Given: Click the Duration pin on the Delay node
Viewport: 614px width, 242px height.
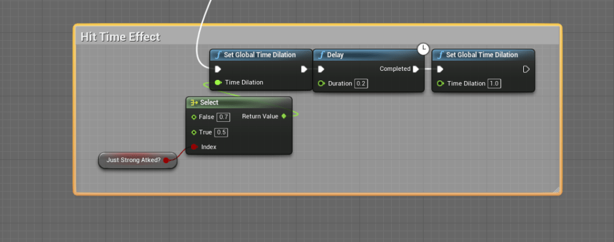Looking at the screenshot, I should coord(321,83).
